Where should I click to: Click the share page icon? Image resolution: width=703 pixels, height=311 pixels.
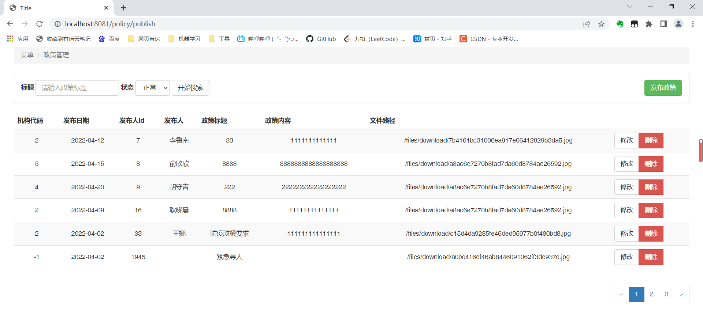[x=587, y=24]
